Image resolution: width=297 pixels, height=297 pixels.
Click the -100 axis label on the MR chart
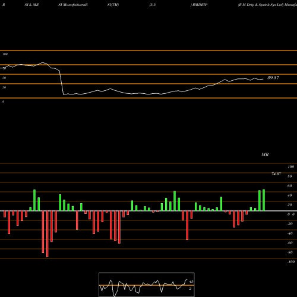pyautogui.click(x=291, y=262)
